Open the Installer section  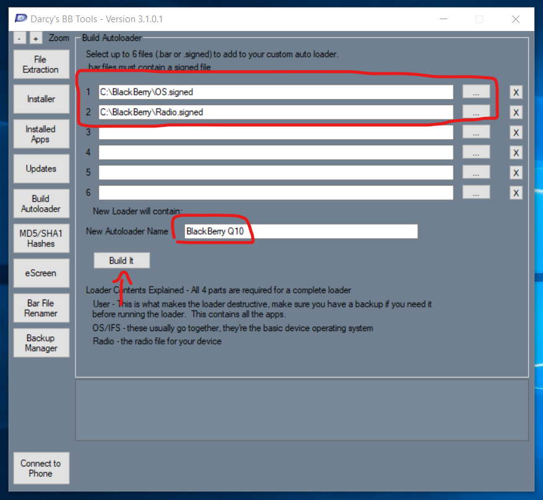point(41,99)
